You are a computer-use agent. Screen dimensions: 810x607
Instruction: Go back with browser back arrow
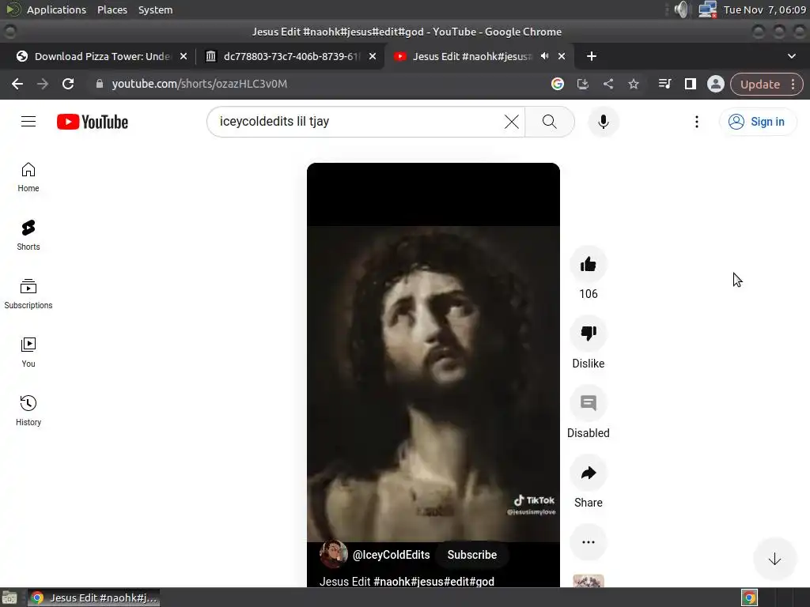pos(17,84)
